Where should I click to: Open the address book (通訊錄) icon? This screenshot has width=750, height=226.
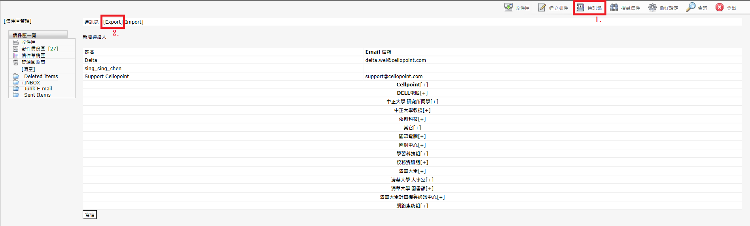point(580,7)
